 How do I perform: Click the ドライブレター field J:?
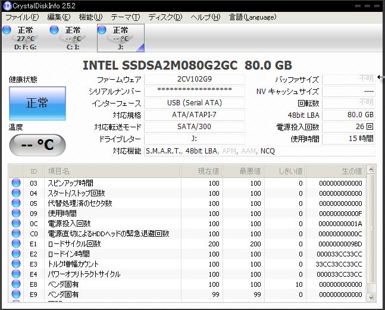195,139
